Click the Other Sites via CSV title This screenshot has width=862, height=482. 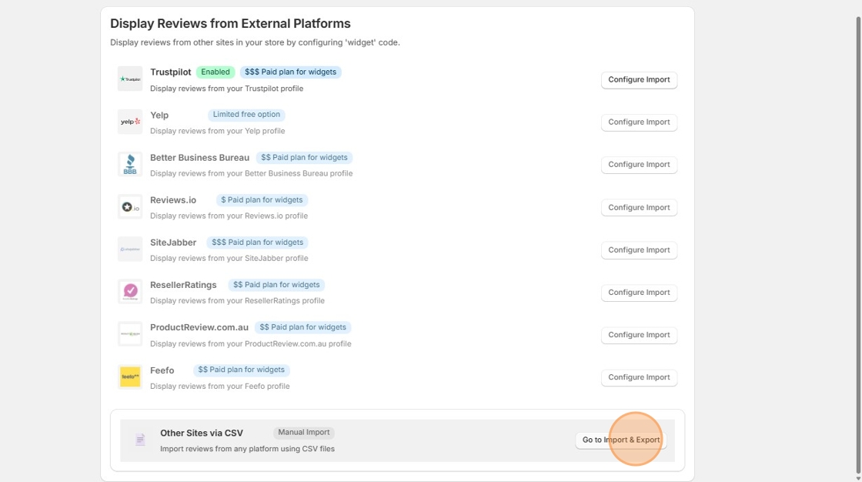coord(201,433)
